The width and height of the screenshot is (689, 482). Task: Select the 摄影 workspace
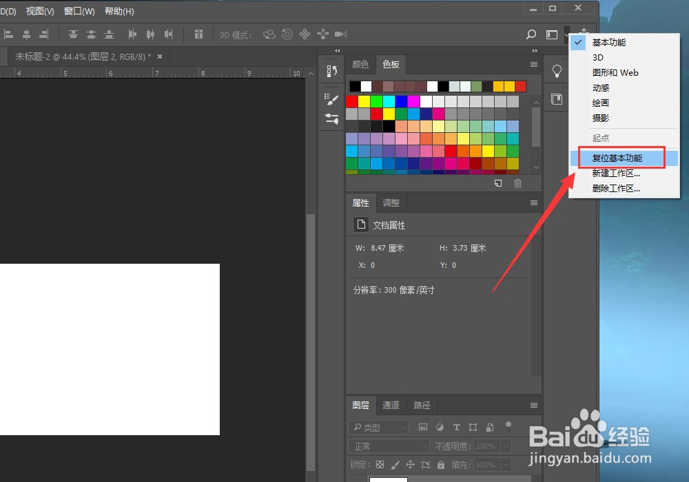click(x=624, y=118)
